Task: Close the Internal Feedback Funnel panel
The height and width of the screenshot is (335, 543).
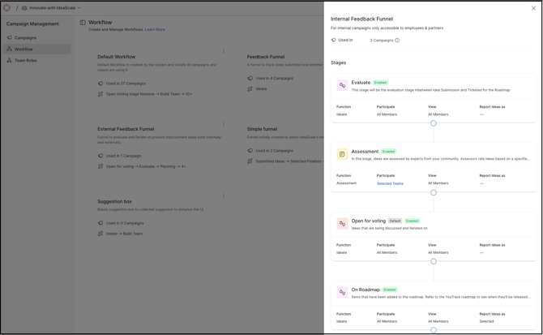Action: pos(533,8)
